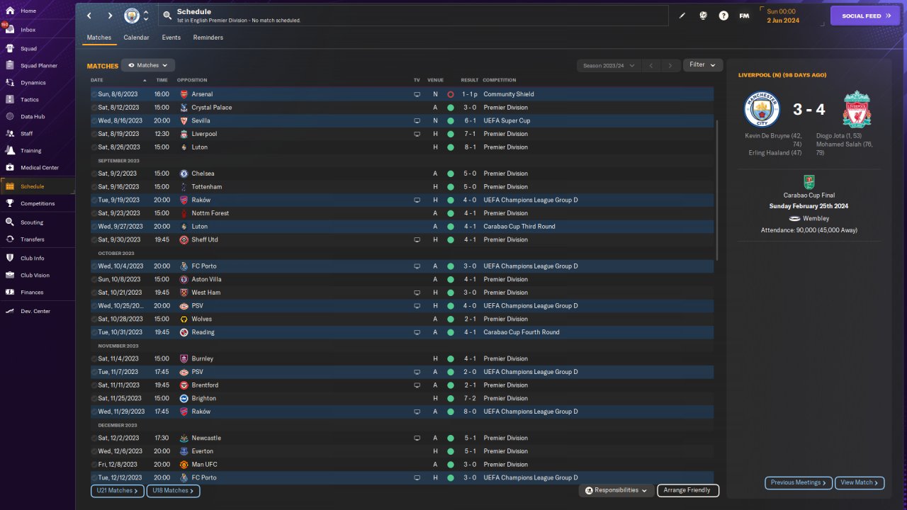The width and height of the screenshot is (907, 510).
Task: Switch to the Calendar tab
Action: pos(136,38)
